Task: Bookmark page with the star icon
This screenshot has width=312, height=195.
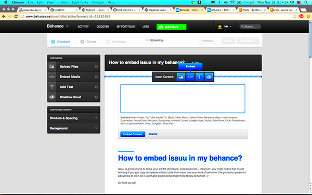Action: pos(294,16)
